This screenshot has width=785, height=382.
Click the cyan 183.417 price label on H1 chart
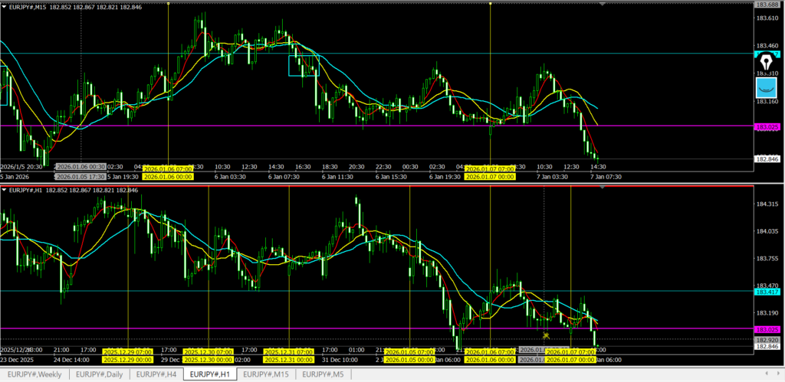click(x=767, y=292)
